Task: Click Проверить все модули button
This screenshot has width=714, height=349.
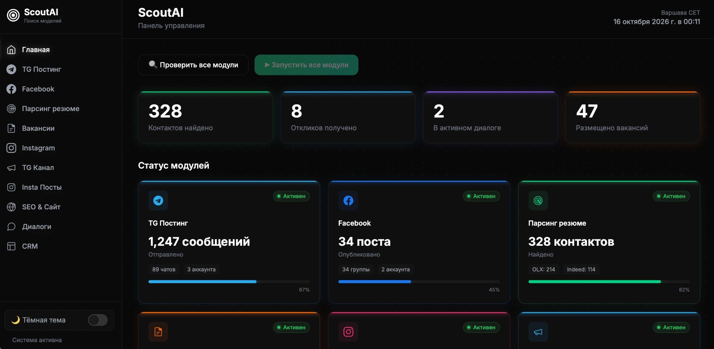Action: pos(193,65)
